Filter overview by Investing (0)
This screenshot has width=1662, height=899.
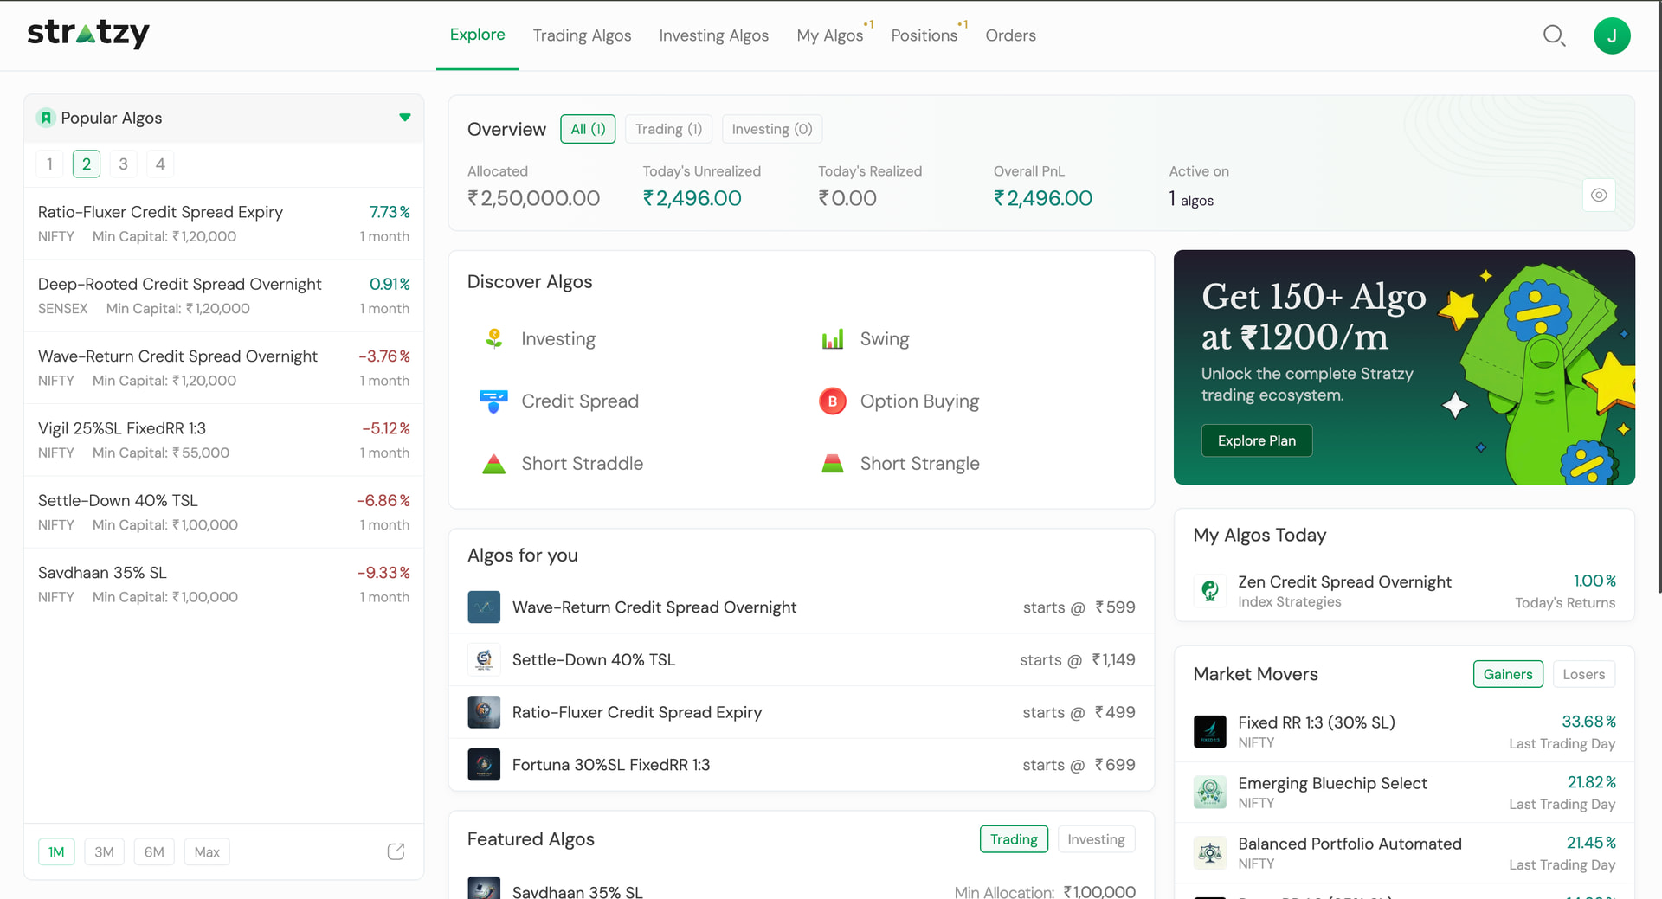(772, 129)
